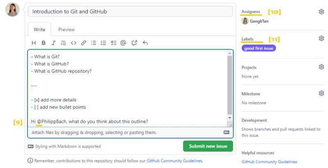Image resolution: width=328 pixels, height=168 pixels.
Task: Submit the new issue
Action: 208,146
